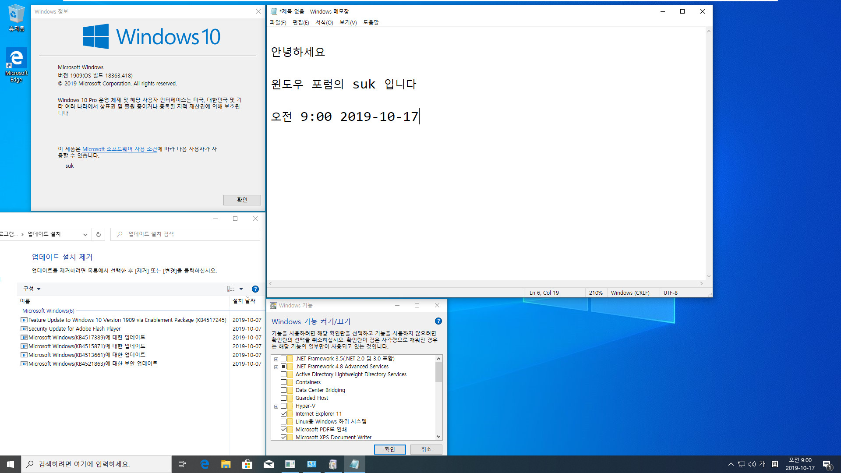This screenshot has height=473, width=841.
Task: Click 확인 in Windows 정보 dialog
Action: [x=242, y=200]
